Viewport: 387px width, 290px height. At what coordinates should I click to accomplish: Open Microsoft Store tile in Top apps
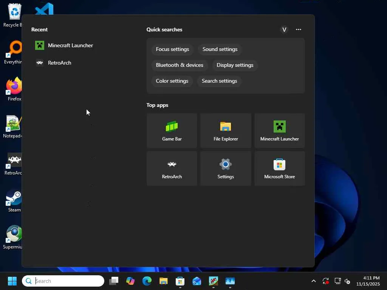pyautogui.click(x=279, y=168)
